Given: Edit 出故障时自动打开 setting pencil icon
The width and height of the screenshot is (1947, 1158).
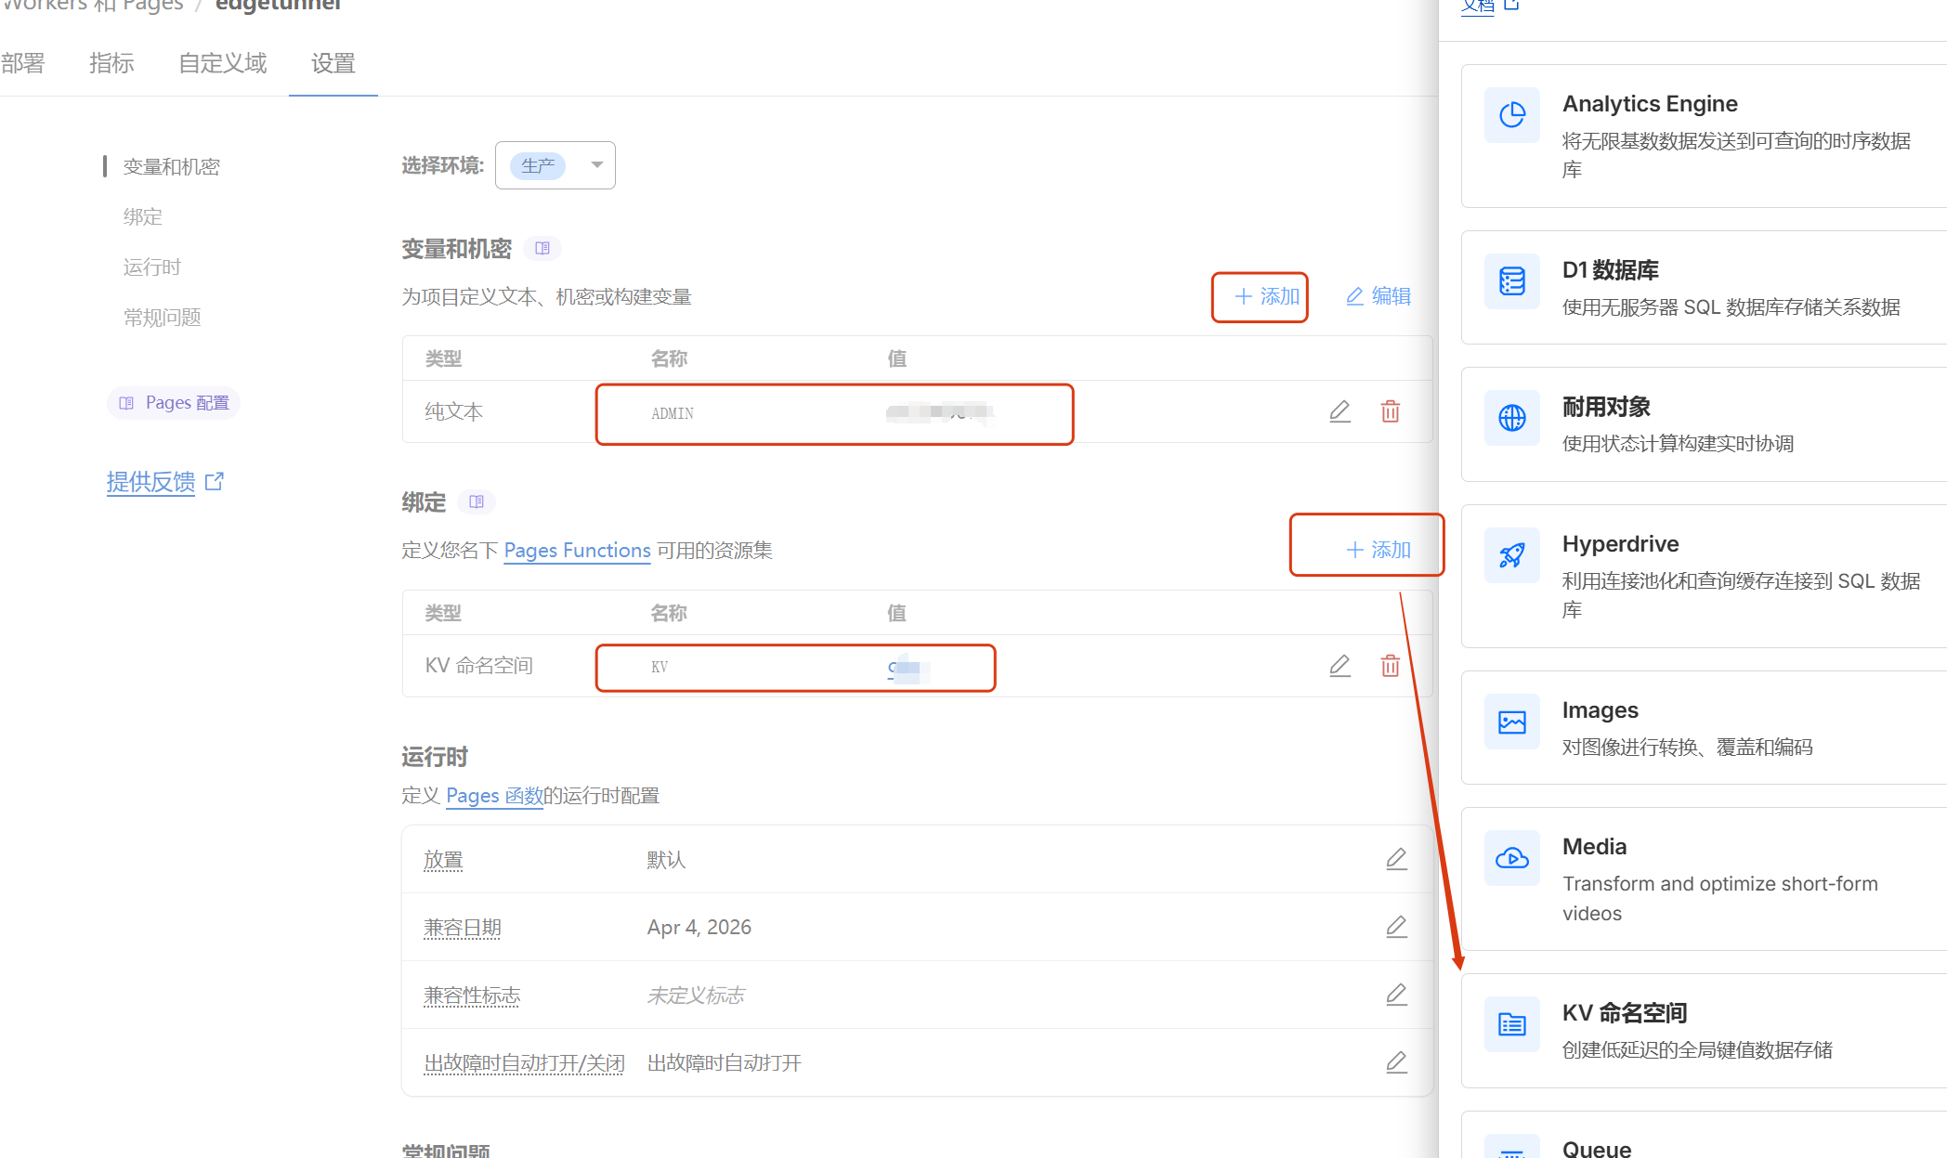Looking at the screenshot, I should [1396, 1061].
